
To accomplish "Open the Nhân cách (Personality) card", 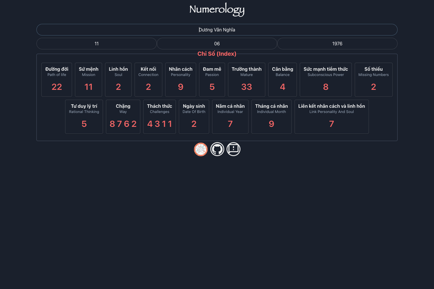I will [181, 80].
